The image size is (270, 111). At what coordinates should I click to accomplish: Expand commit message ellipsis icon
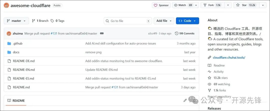102,34
